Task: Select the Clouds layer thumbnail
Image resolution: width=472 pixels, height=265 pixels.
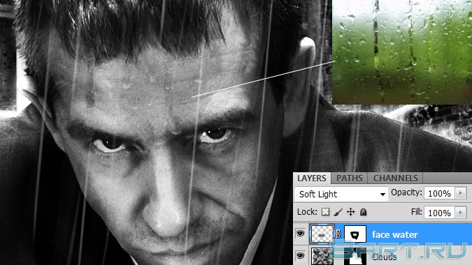Action: tap(322, 256)
